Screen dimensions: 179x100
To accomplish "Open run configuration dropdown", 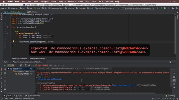I will pyautogui.click(x=138, y=8).
